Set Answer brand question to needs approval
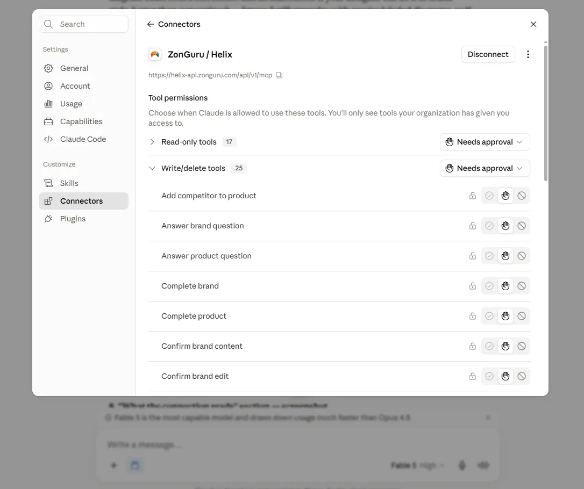584x489 pixels. click(x=505, y=226)
